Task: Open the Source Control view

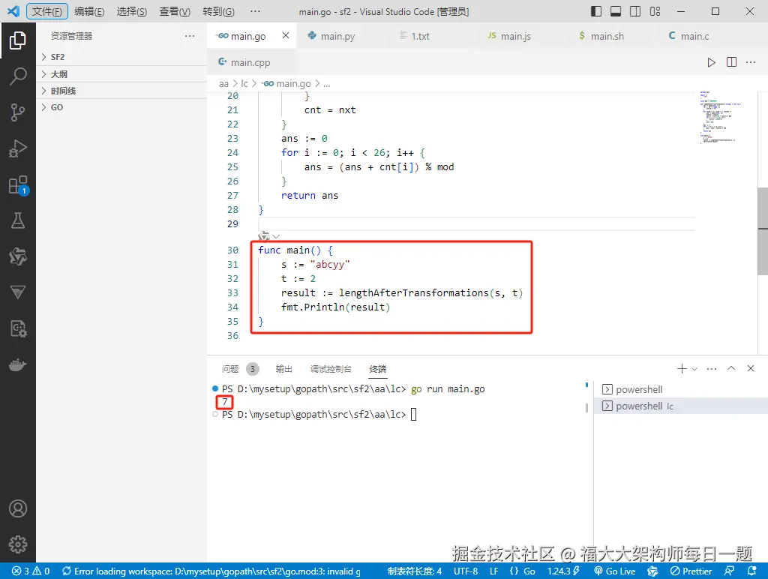Action: pyautogui.click(x=18, y=112)
